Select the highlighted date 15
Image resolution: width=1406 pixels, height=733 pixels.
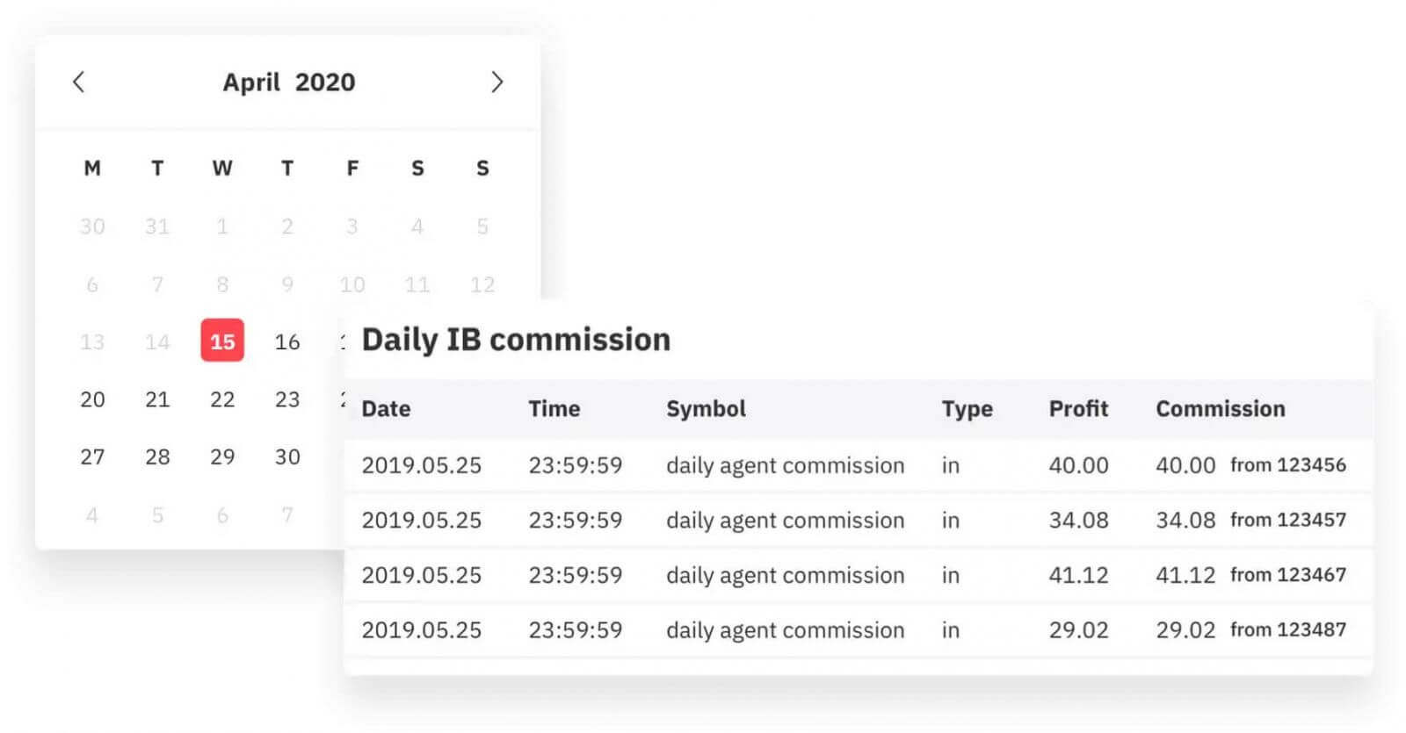(x=222, y=341)
